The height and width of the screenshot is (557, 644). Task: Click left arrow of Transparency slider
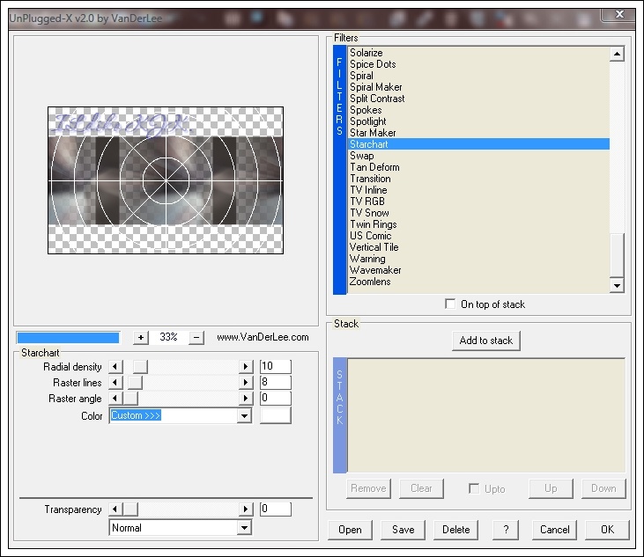click(x=115, y=509)
